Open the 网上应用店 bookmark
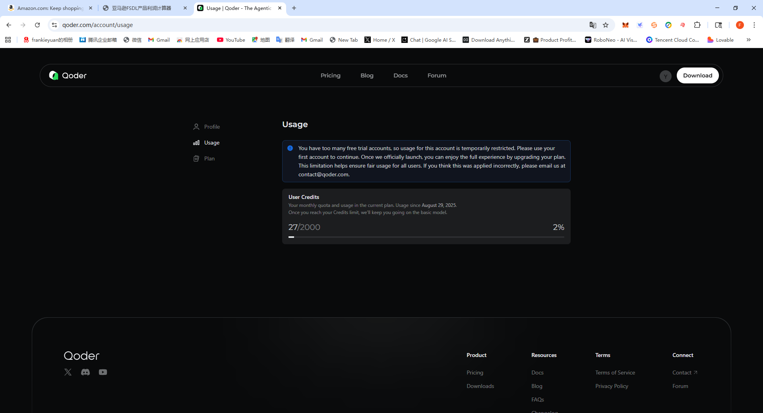The height and width of the screenshot is (413, 763). 193,40
